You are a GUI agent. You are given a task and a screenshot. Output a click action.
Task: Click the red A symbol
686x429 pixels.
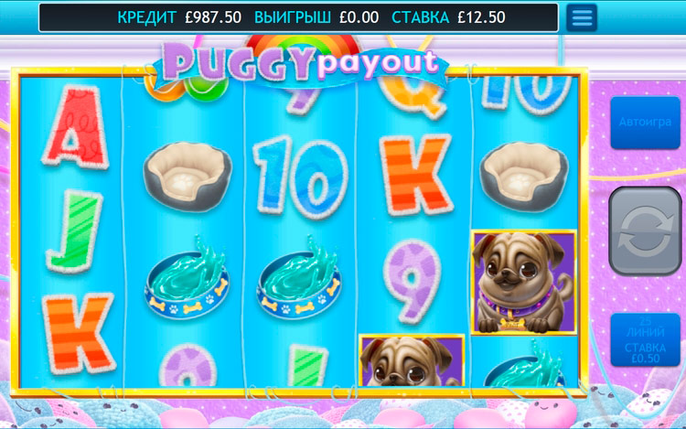click(75, 127)
